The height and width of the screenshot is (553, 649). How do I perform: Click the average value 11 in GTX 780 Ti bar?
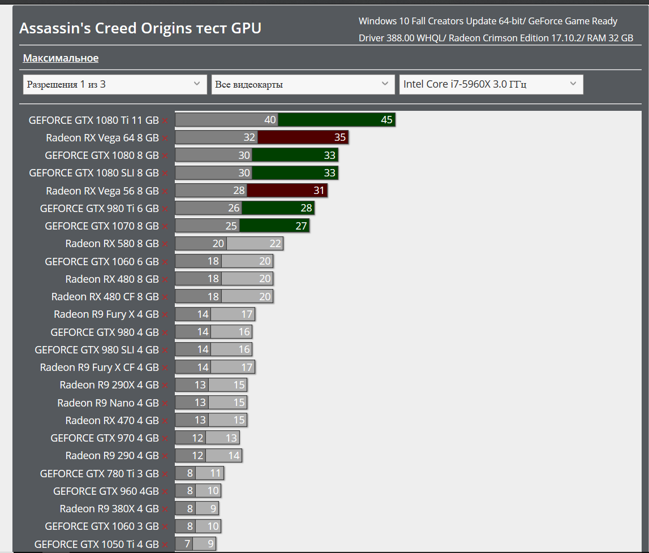tap(216, 473)
